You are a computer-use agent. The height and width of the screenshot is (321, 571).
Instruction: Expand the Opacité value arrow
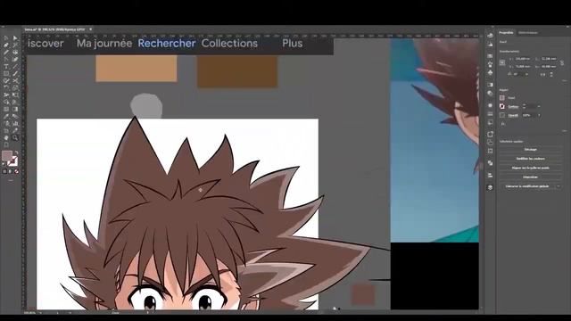click(539, 115)
